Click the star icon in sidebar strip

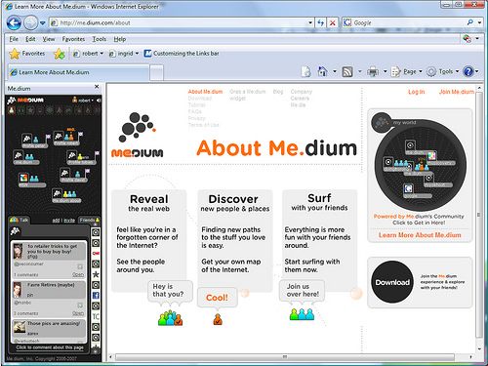(x=96, y=274)
